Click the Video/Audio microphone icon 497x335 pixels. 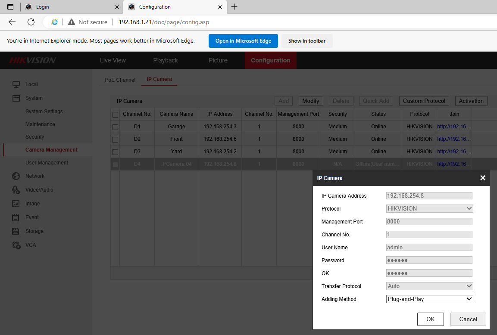[x=16, y=190]
